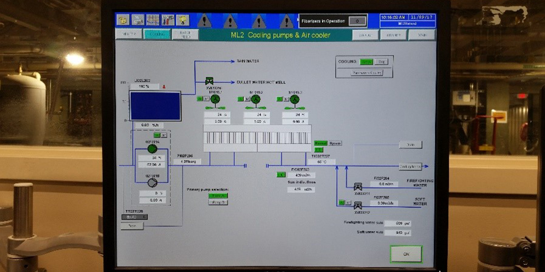
Task: Click the second alarm triangle from left
Action: click(230, 21)
